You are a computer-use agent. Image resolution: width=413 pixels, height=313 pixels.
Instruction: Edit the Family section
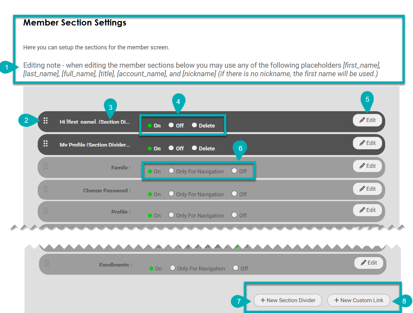(367, 166)
